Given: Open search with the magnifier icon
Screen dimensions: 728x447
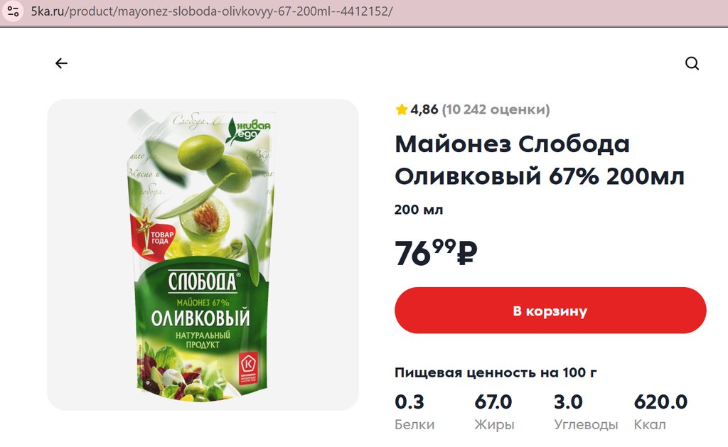Looking at the screenshot, I should 692,63.
